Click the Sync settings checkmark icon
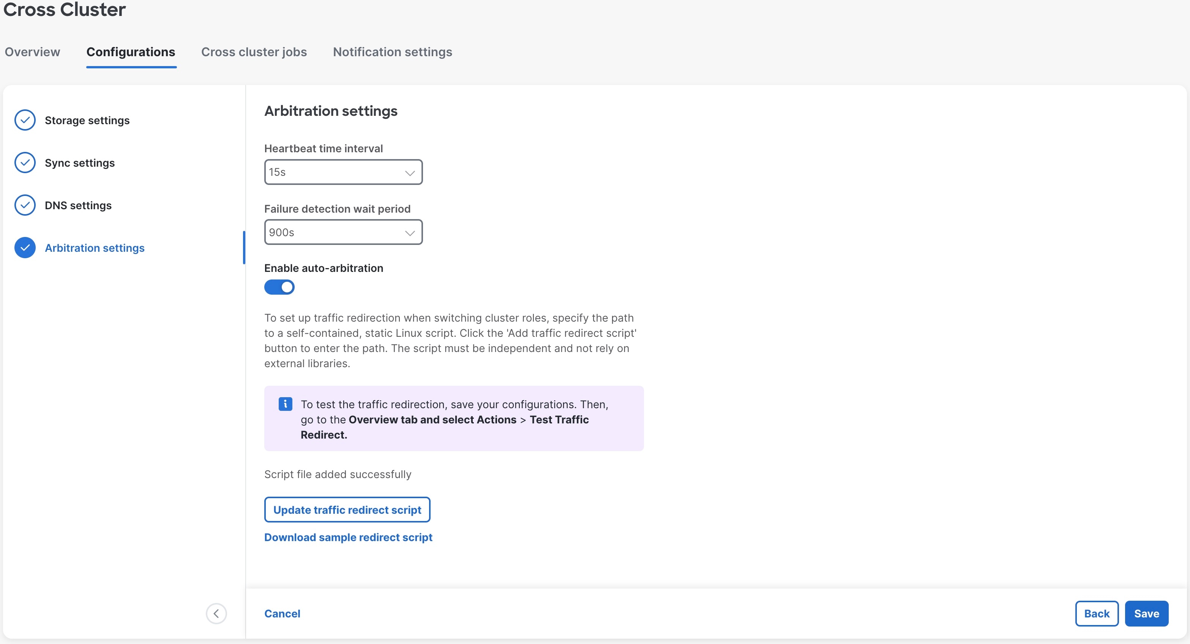The width and height of the screenshot is (1190, 644). [x=25, y=163]
